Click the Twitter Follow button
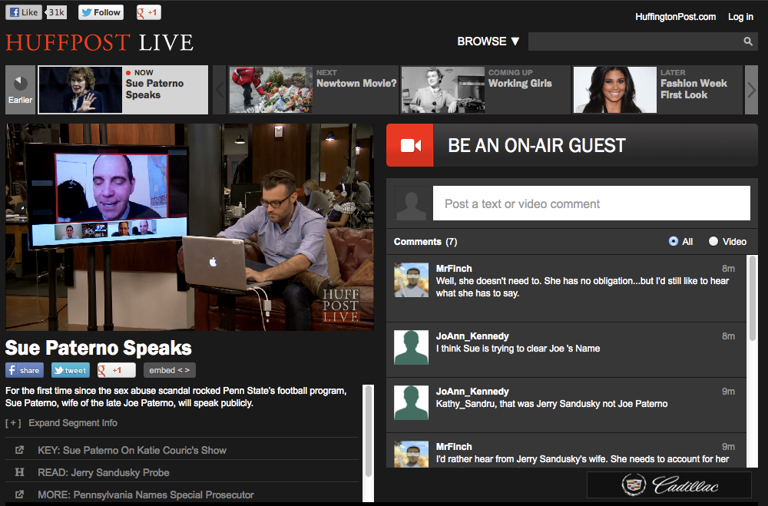The width and height of the screenshot is (768, 506). click(101, 12)
